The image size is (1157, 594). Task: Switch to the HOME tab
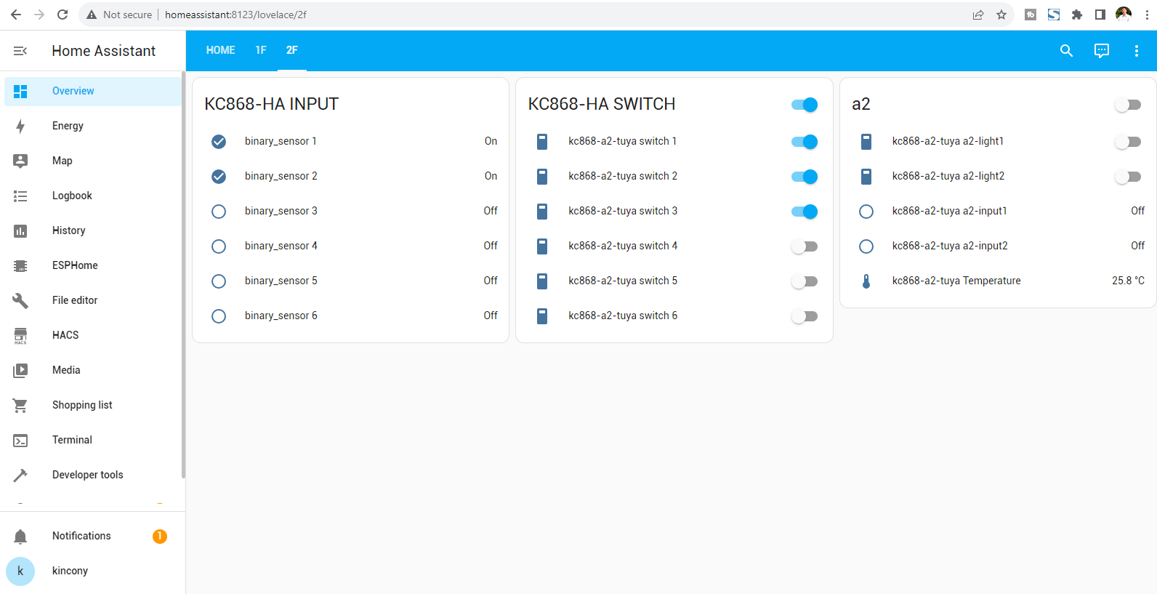(220, 50)
